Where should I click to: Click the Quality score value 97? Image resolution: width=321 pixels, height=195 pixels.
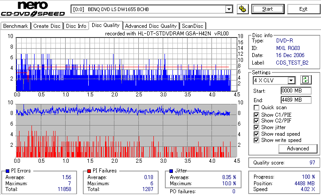point(312,163)
